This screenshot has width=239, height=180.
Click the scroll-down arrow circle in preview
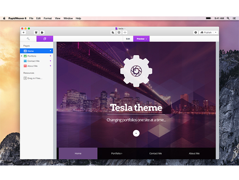click(136, 133)
